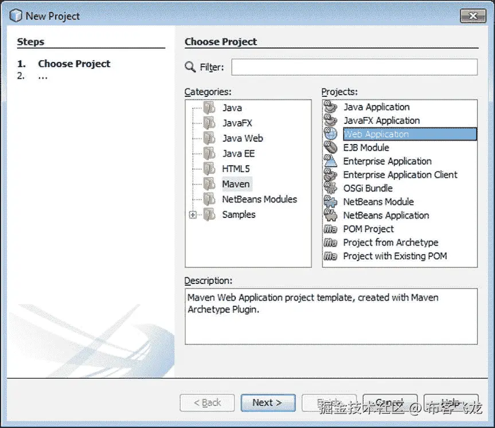This screenshot has height=428, width=495.
Task: Select the Maven category
Action: click(235, 184)
